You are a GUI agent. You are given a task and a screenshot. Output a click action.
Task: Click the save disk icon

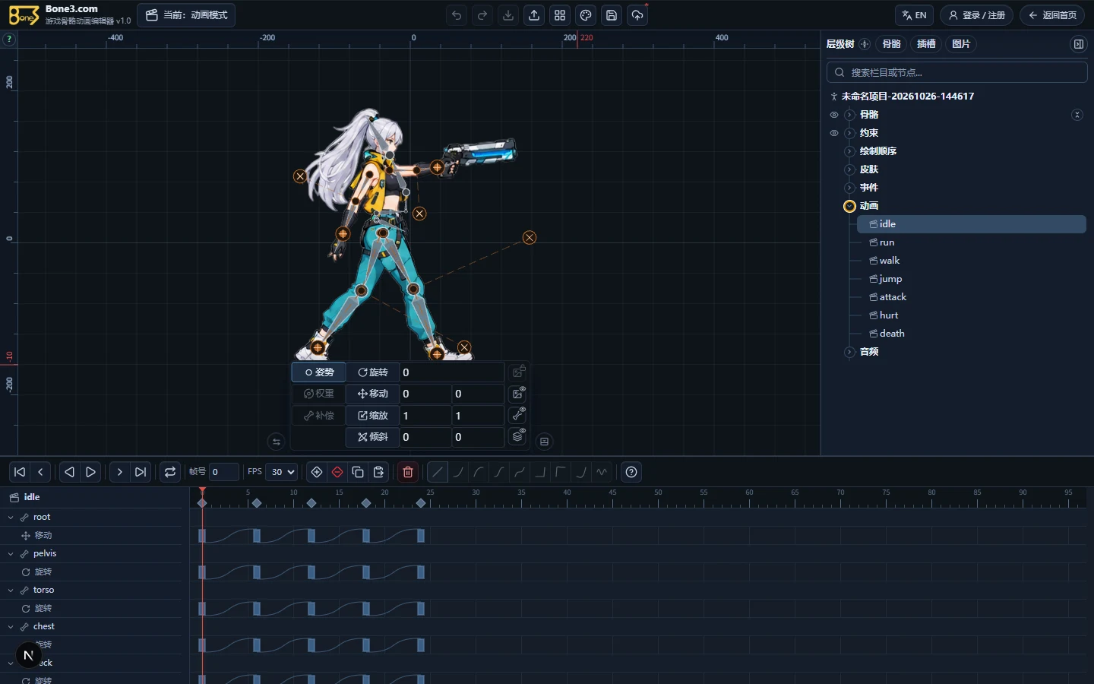[612, 15]
